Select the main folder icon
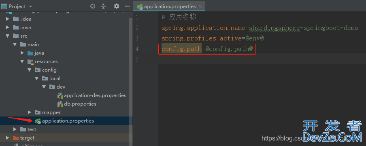 tap(23, 44)
